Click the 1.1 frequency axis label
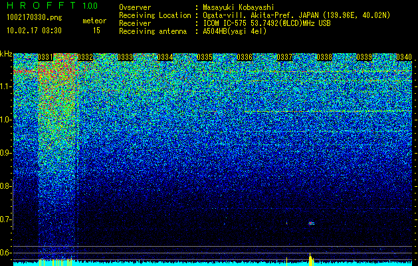This screenshot has width=418, height=266. pos(5,86)
